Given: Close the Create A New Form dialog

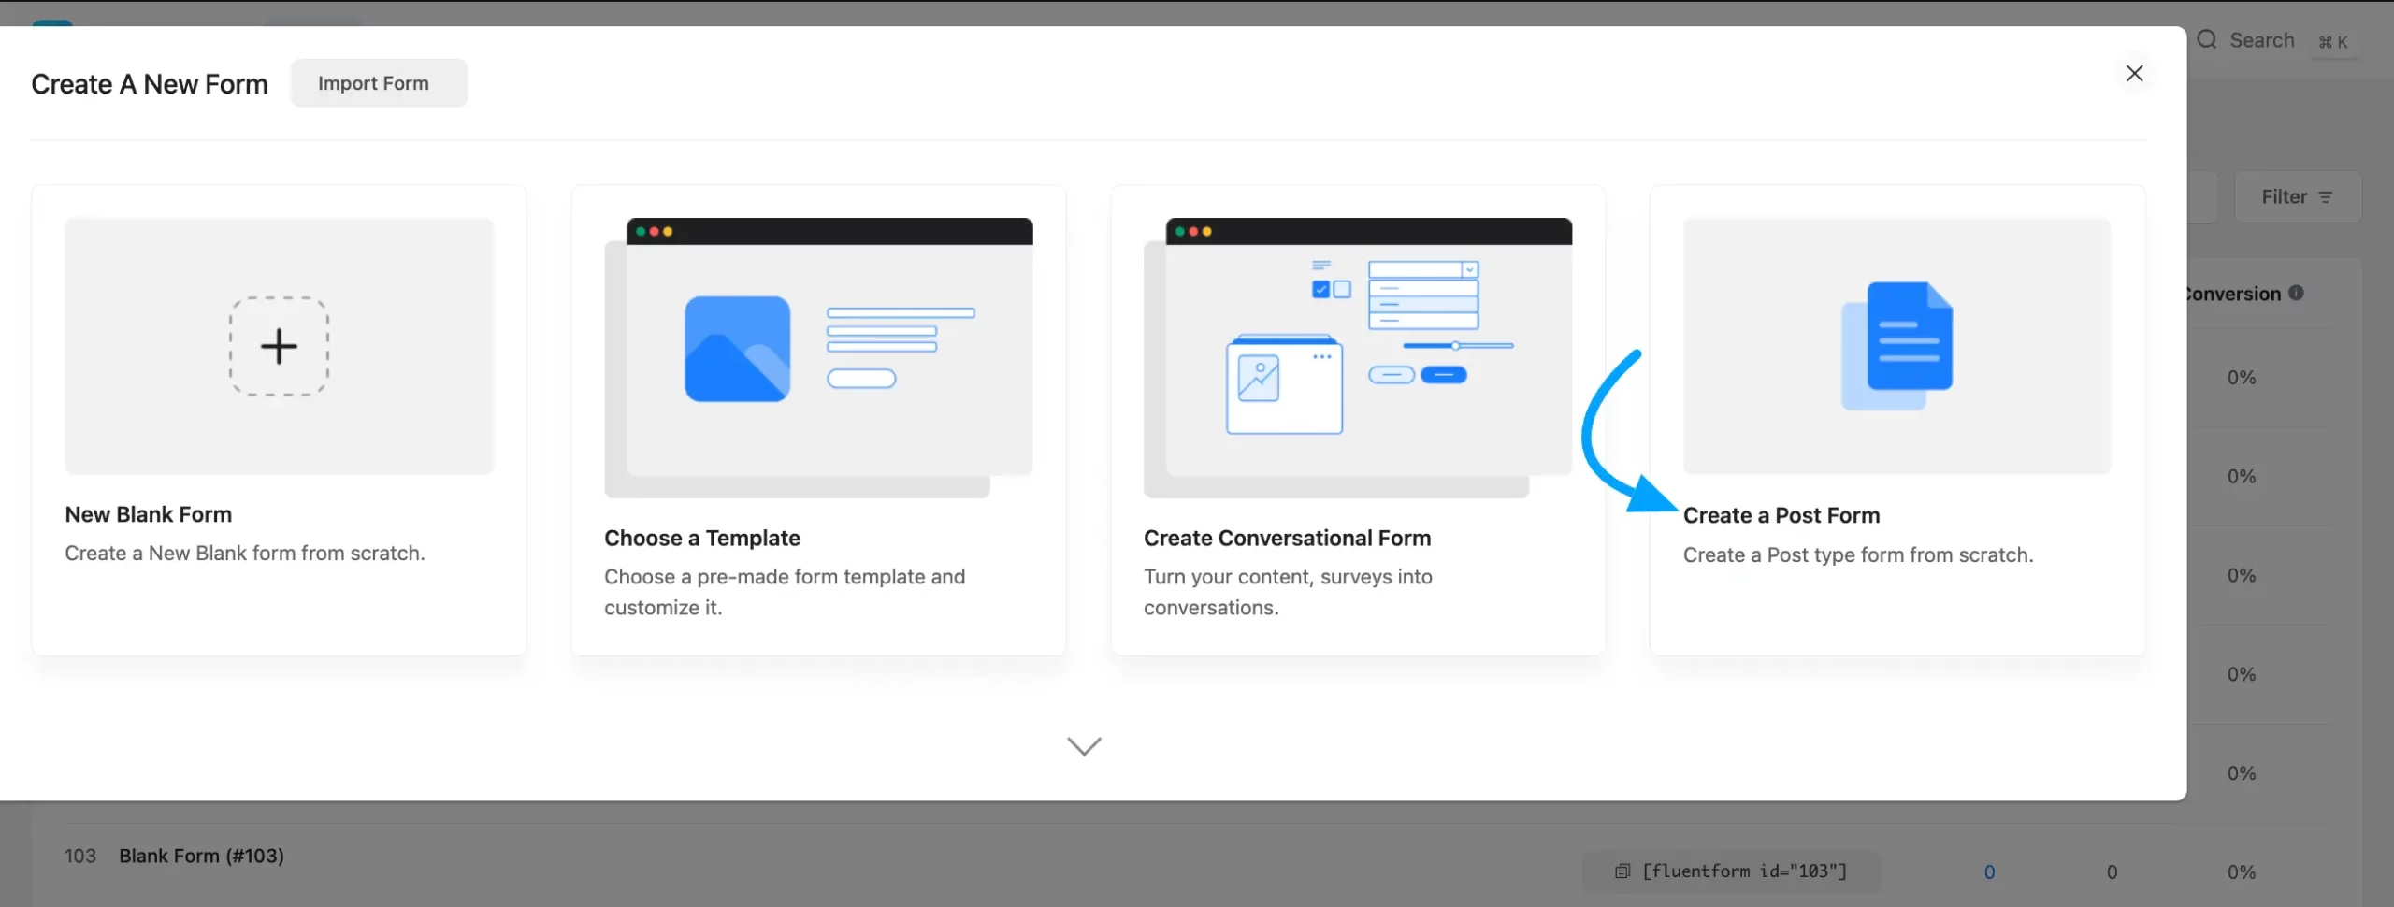Looking at the screenshot, I should pyautogui.click(x=2134, y=74).
